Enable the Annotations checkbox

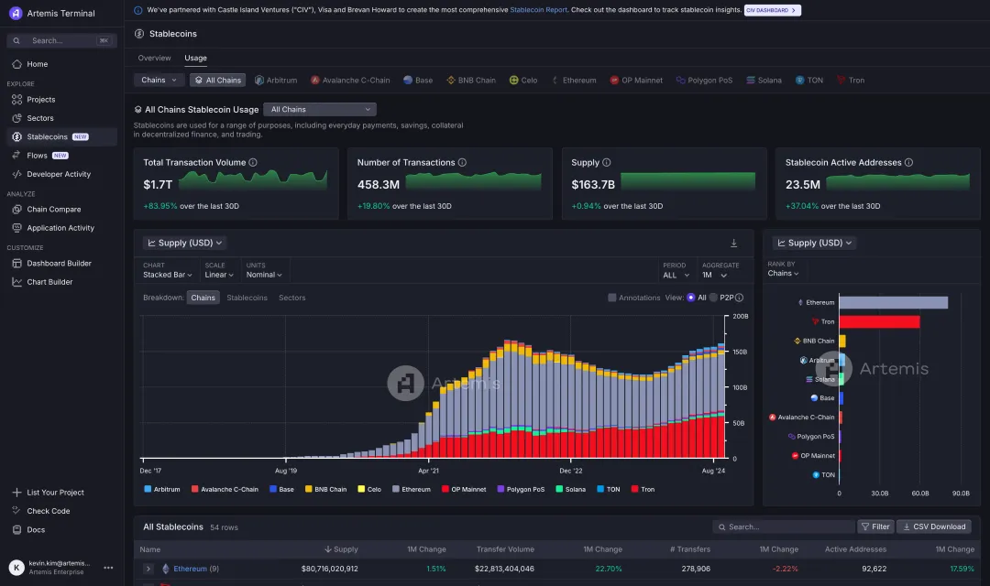[611, 298]
